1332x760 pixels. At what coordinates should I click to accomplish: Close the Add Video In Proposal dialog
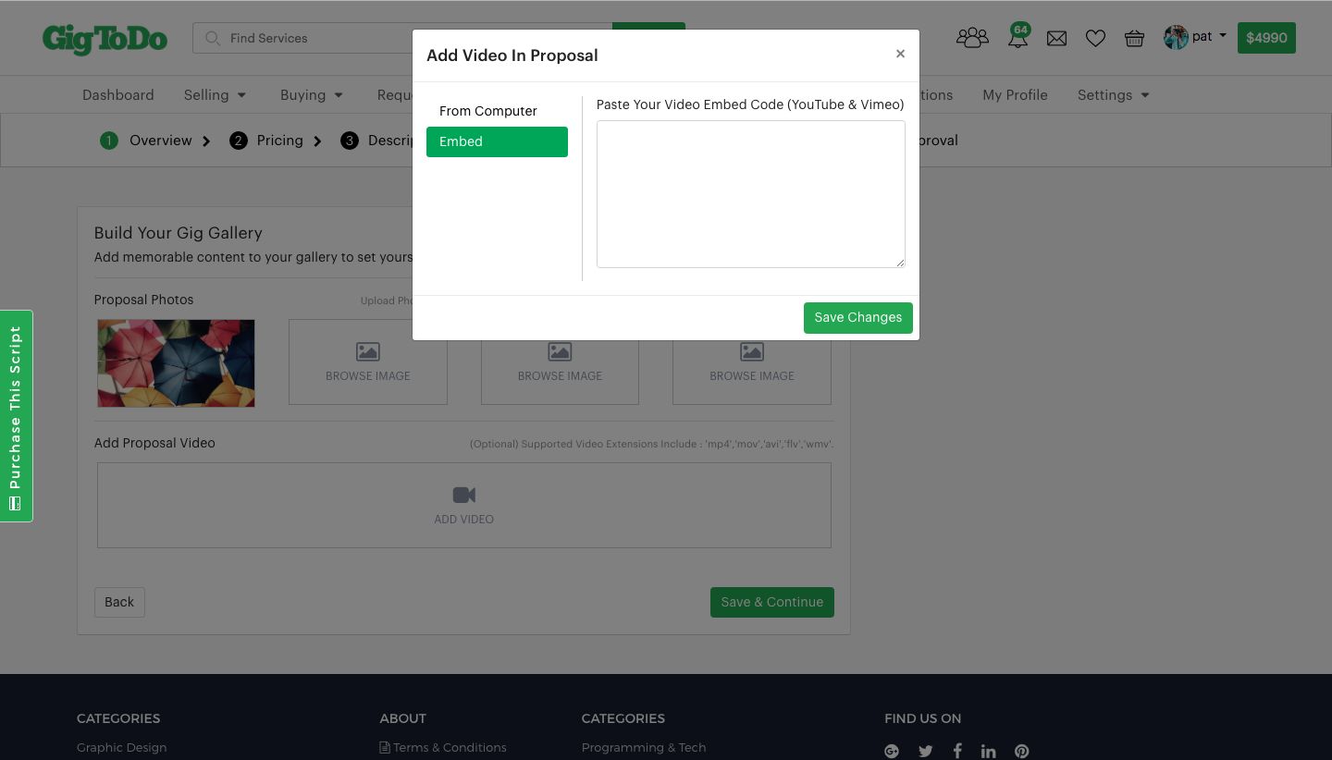coord(900,54)
